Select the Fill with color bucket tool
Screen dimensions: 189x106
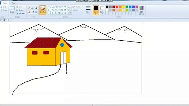coord(33,8)
